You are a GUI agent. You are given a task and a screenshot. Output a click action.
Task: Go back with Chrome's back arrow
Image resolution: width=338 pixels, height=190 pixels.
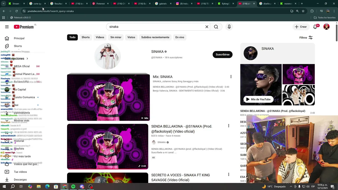tap(4, 11)
